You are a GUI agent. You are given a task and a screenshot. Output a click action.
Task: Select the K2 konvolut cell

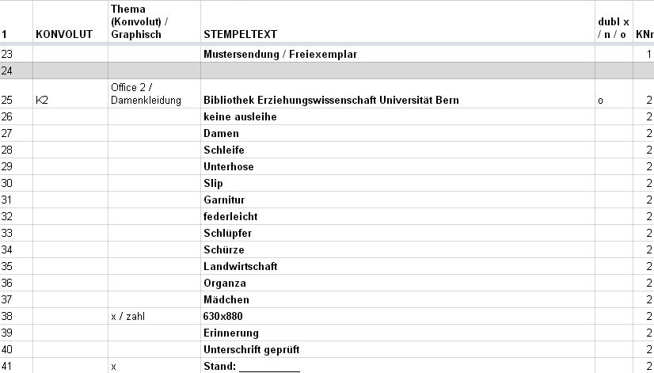[x=70, y=93]
